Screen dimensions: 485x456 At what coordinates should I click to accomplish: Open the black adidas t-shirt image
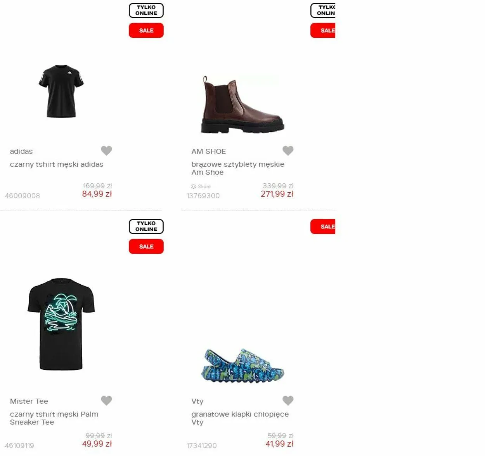pos(61,92)
